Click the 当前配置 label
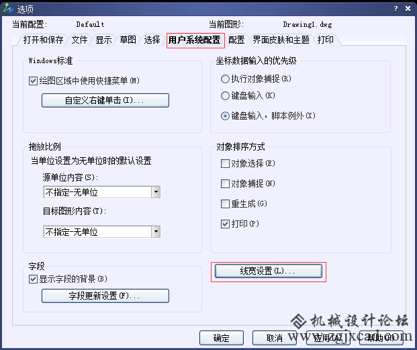 coord(30,24)
